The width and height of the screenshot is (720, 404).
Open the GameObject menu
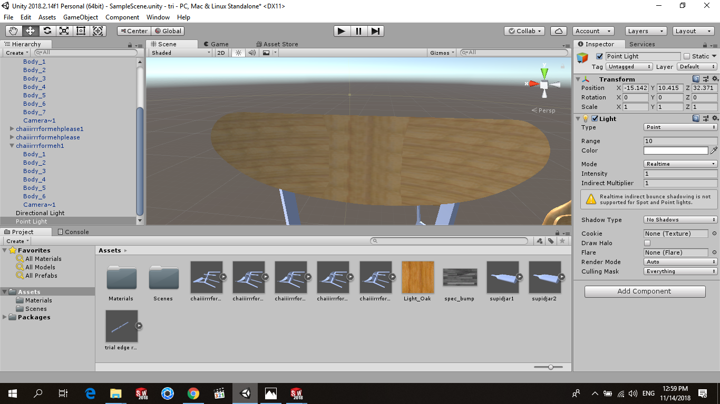(x=81, y=17)
